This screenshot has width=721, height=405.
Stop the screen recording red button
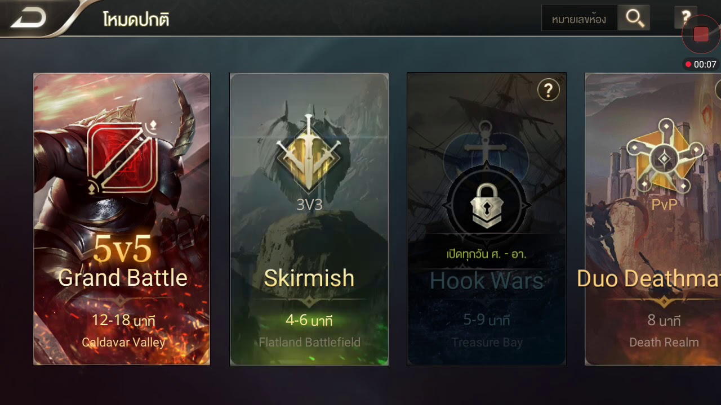701,34
